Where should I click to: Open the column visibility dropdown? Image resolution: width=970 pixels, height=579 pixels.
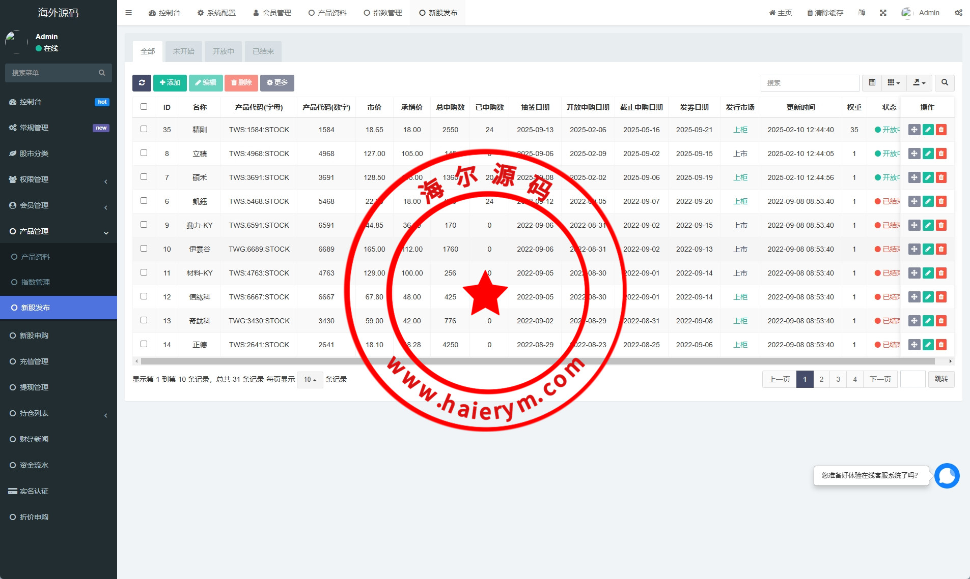point(894,83)
